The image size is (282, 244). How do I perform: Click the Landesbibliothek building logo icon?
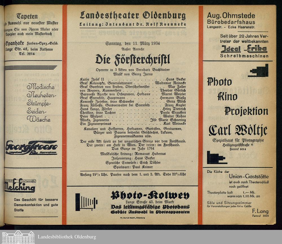click(18, 237)
